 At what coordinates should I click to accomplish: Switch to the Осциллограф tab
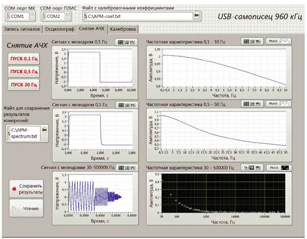pos(59,30)
